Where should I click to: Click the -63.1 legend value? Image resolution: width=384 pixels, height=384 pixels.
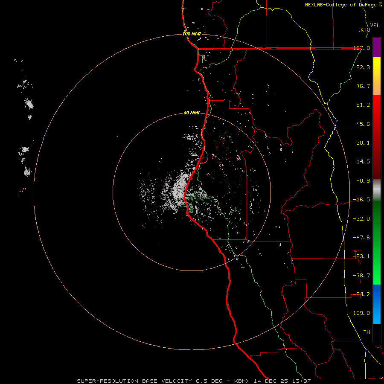click(x=361, y=256)
